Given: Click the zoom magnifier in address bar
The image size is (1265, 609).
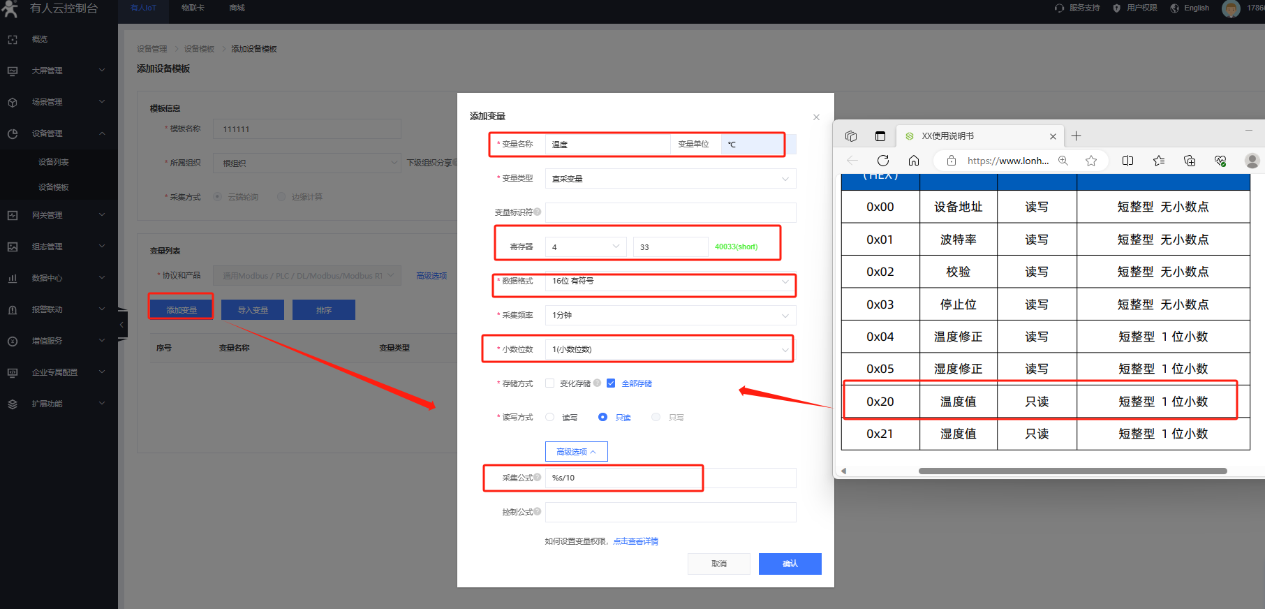Looking at the screenshot, I should [1063, 161].
